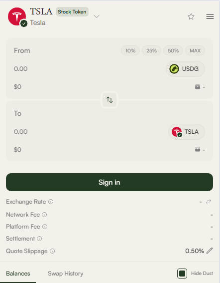
Task: Open the USDG token selector
Action: pyautogui.click(x=185, y=69)
